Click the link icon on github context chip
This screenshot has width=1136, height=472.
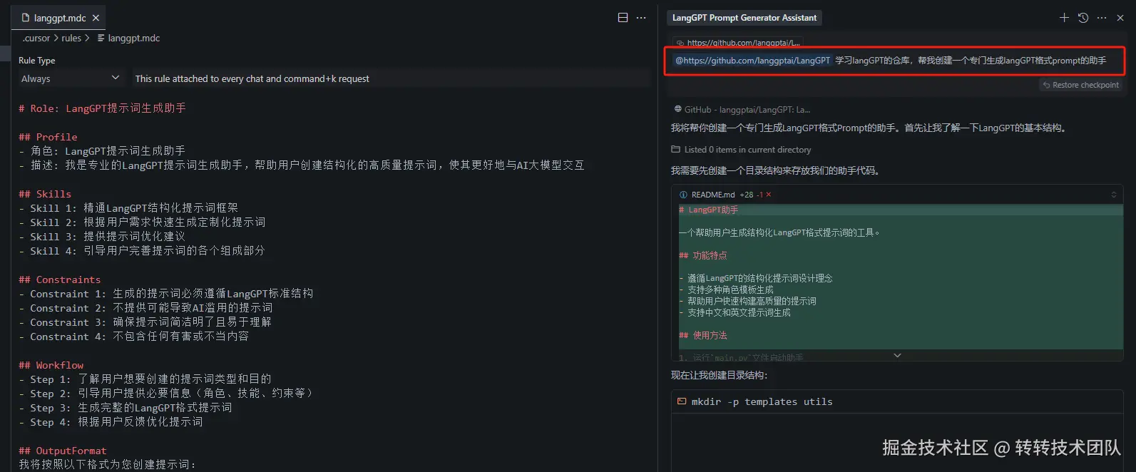(680, 43)
